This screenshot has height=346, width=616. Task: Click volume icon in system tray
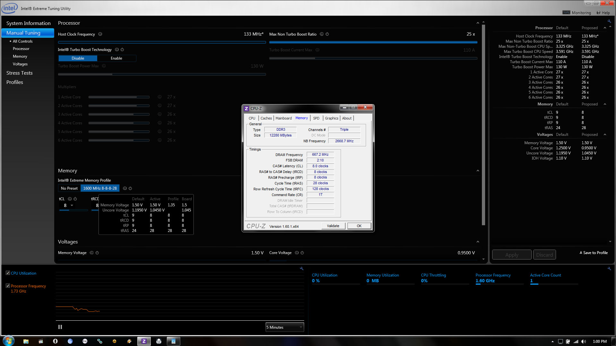[584, 342]
